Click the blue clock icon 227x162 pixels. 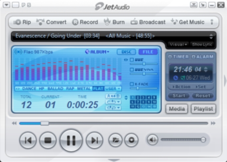pyautogui.click(x=176, y=78)
